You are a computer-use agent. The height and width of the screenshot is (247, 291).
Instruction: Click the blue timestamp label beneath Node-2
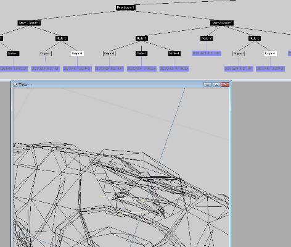pyautogui.click(x=207, y=53)
